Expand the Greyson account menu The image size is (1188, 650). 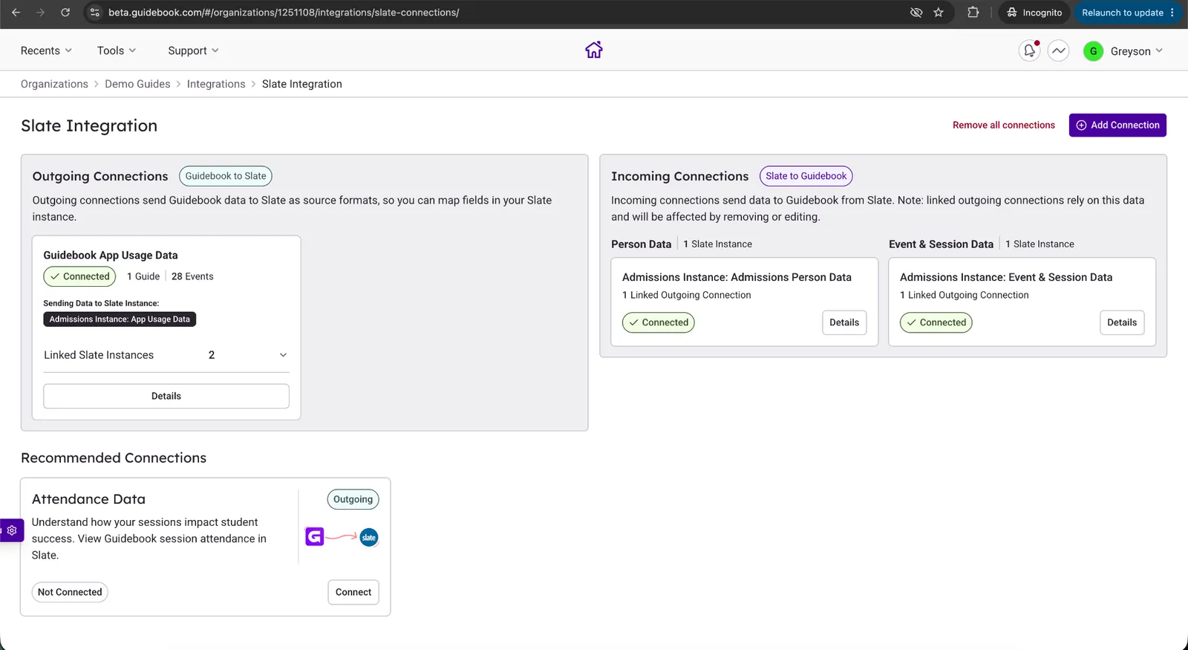1137,51
